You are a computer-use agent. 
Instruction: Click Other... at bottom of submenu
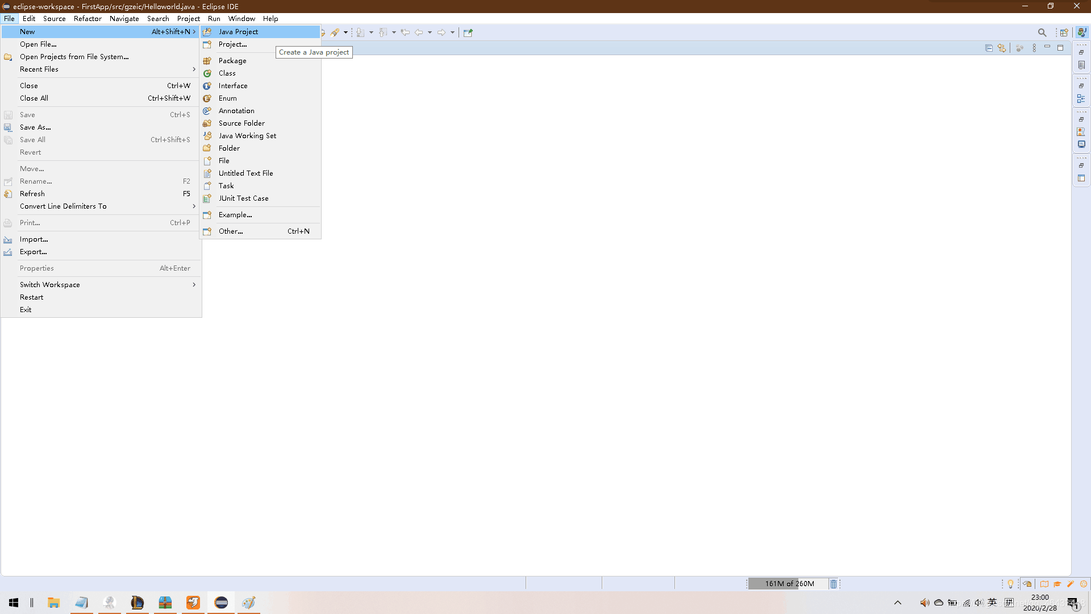tap(231, 231)
